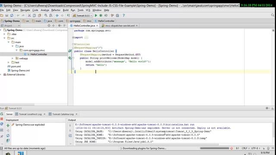Click the navigate Back arrow icon

[57, 15]
